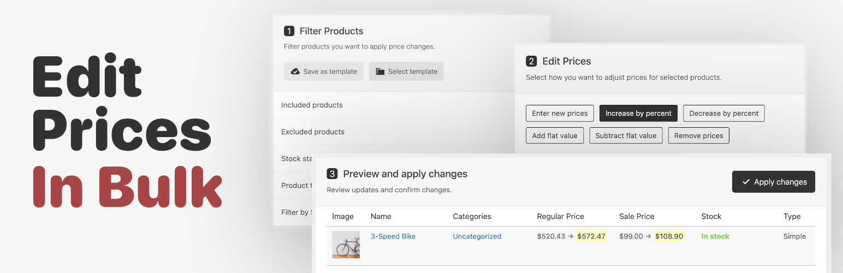Pick the Add flat value option
The height and width of the screenshot is (273, 843).
click(555, 136)
